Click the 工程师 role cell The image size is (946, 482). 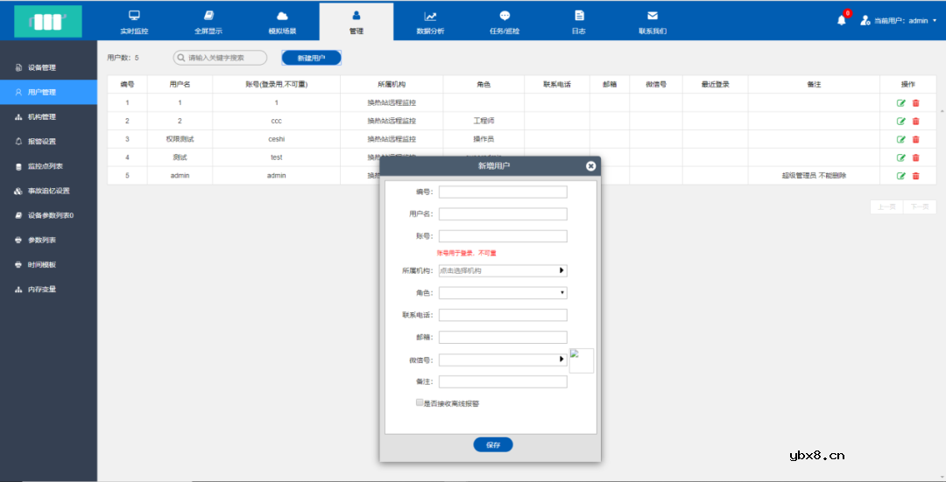click(484, 121)
